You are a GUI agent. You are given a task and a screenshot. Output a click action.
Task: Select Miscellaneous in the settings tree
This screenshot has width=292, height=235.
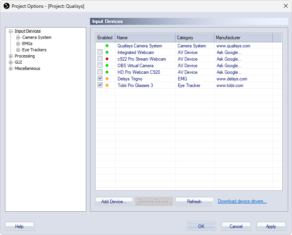27,68
